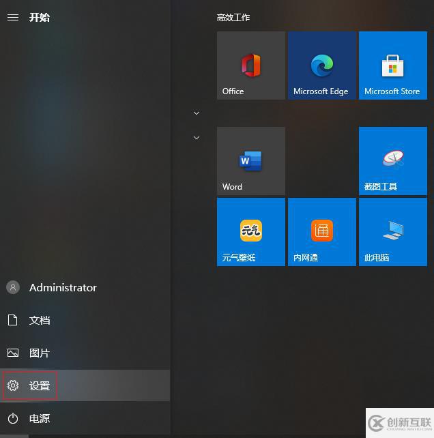Image resolution: width=434 pixels, height=438 pixels.
Task: Open the 电源 power options
Action: 85,418
